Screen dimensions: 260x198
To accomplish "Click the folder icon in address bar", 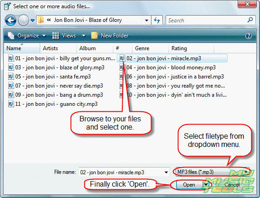I will pyautogui.click(x=41, y=20).
